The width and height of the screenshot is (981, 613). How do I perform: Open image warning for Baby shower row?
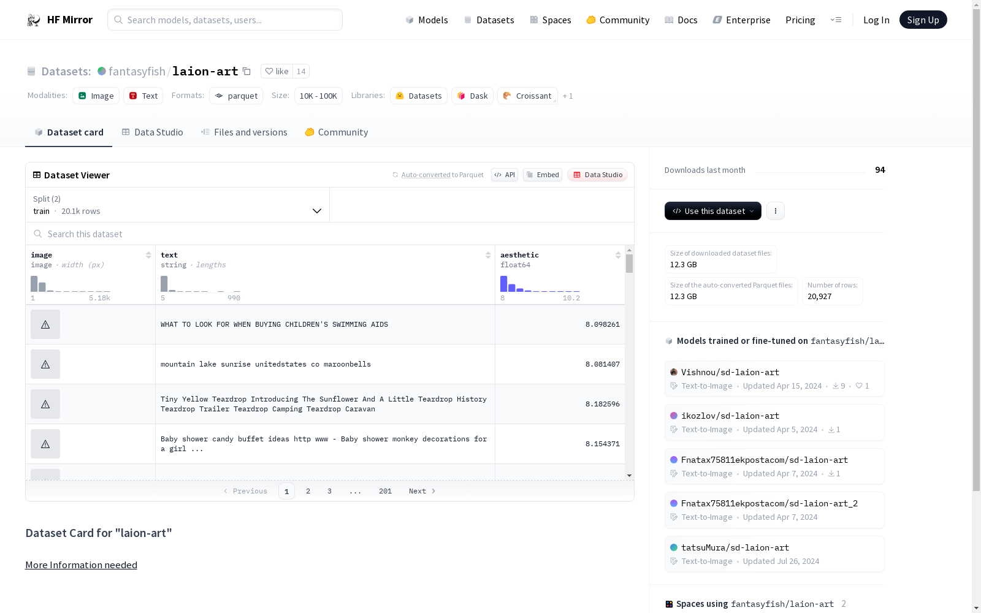click(x=45, y=444)
